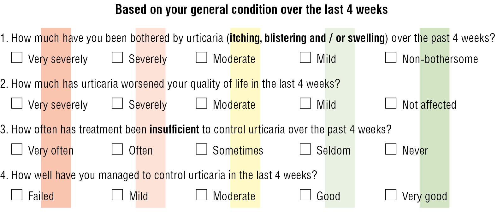Check the 'Failed' checkbox in question 4

[x=17, y=195]
